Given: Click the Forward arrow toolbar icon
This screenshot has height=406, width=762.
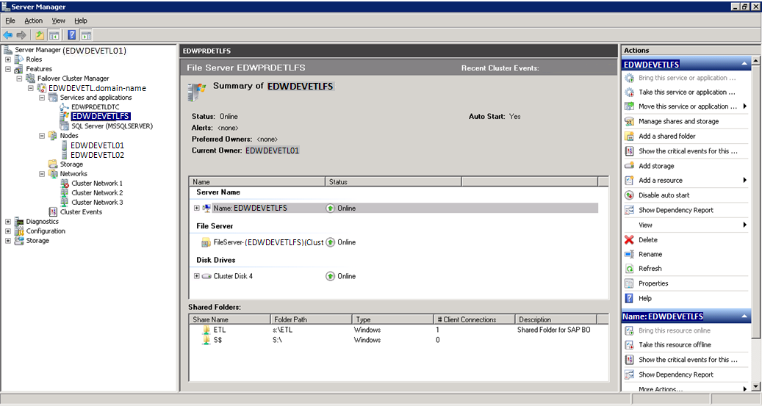Looking at the screenshot, I should tap(21, 35).
